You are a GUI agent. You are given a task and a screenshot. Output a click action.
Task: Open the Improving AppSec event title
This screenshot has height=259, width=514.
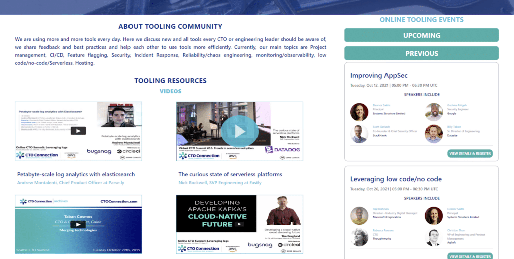pyautogui.click(x=378, y=75)
